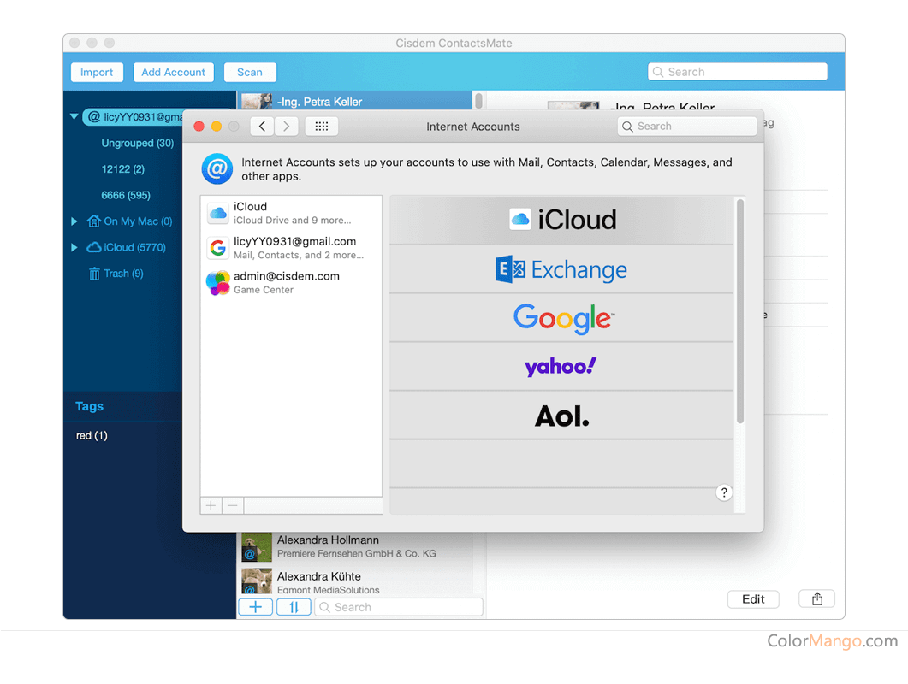This screenshot has width=908, height=684.
Task: Click the provider list scrollbar
Action: (740, 311)
